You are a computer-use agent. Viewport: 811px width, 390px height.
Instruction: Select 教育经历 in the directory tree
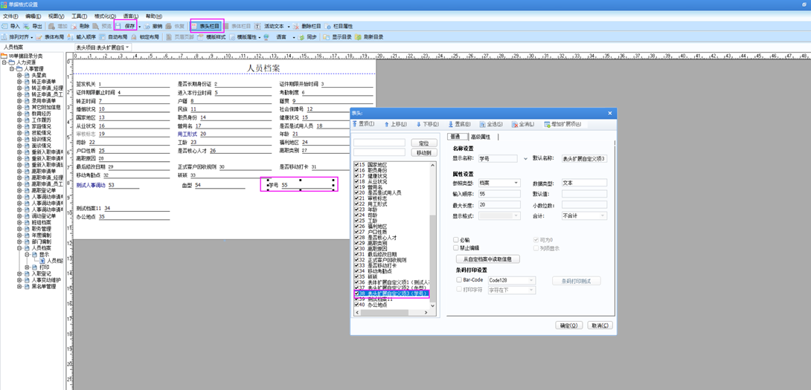[x=42, y=113]
